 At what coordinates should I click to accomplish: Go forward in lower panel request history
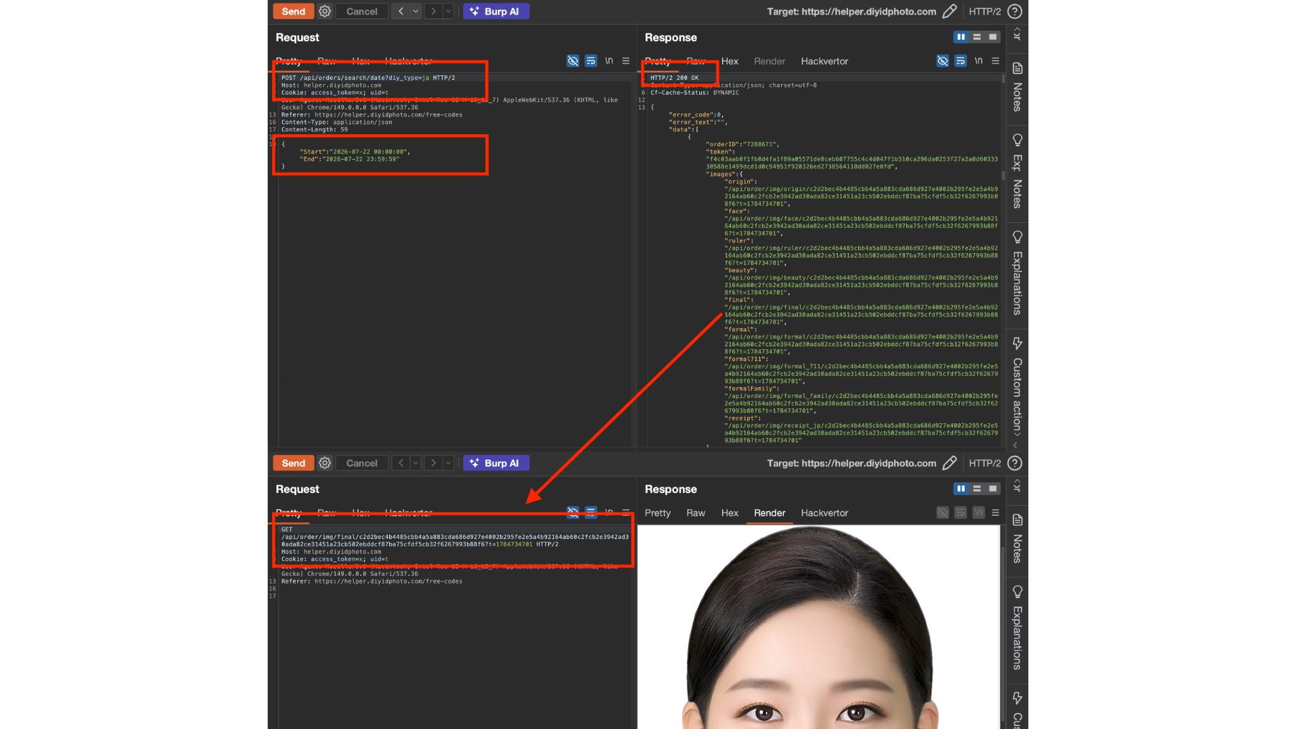[x=433, y=463]
